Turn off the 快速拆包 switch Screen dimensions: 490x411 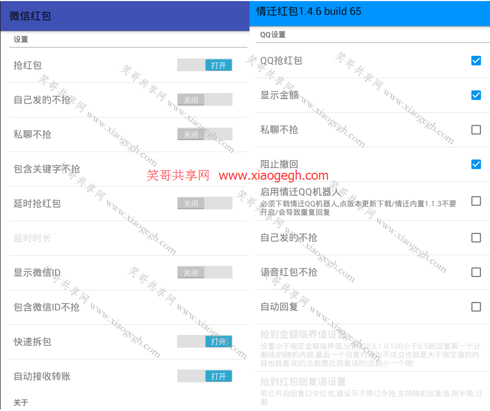coord(205,341)
